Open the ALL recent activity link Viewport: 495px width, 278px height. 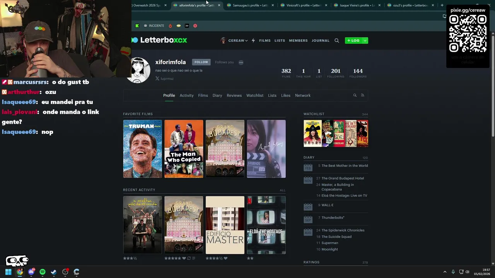click(283, 190)
